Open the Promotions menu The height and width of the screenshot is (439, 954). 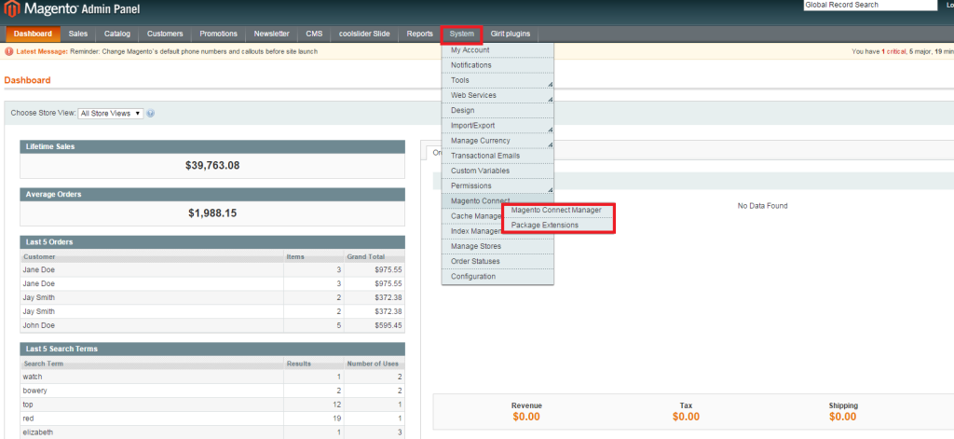[218, 34]
